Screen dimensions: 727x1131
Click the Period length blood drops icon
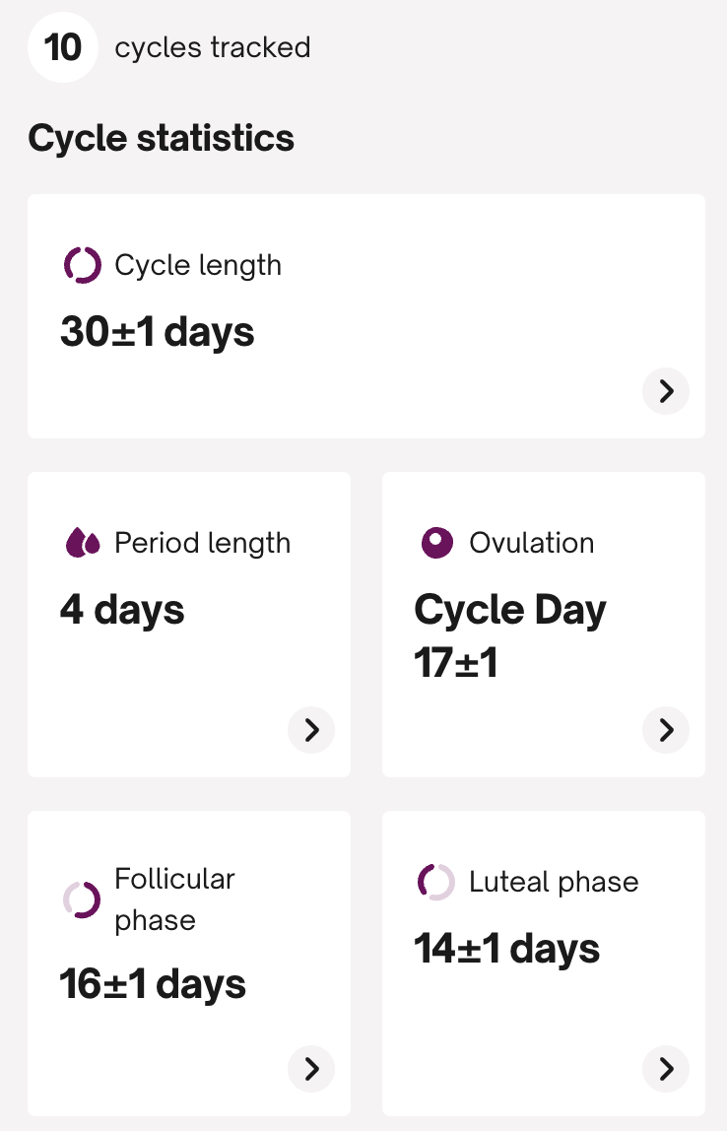click(83, 543)
